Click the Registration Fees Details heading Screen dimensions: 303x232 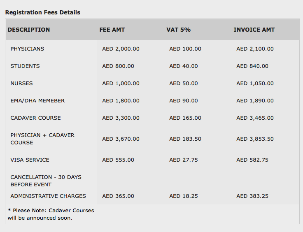(x=43, y=12)
